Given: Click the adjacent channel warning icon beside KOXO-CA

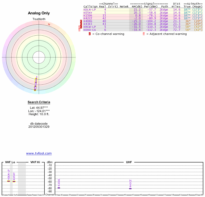Looking at the screenshot, I should pos(79,30).
